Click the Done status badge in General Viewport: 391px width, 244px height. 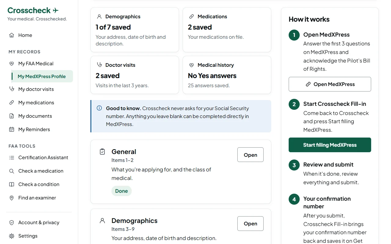click(x=122, y=191)
